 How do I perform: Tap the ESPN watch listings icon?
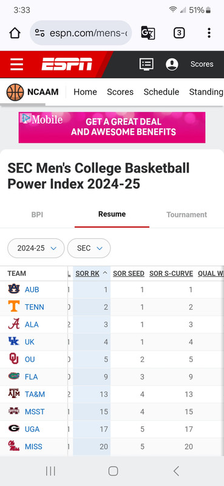146,64
